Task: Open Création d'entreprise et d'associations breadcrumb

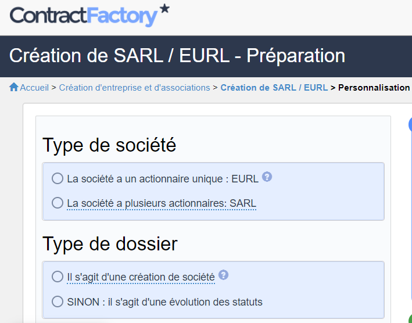Action: (x=135, y=88)
